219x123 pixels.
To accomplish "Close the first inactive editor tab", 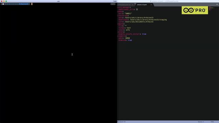I will (132, 4).
